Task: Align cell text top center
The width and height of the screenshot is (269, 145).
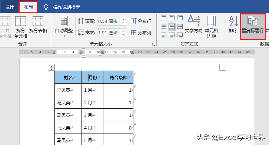Action: (x=172, y=18)
